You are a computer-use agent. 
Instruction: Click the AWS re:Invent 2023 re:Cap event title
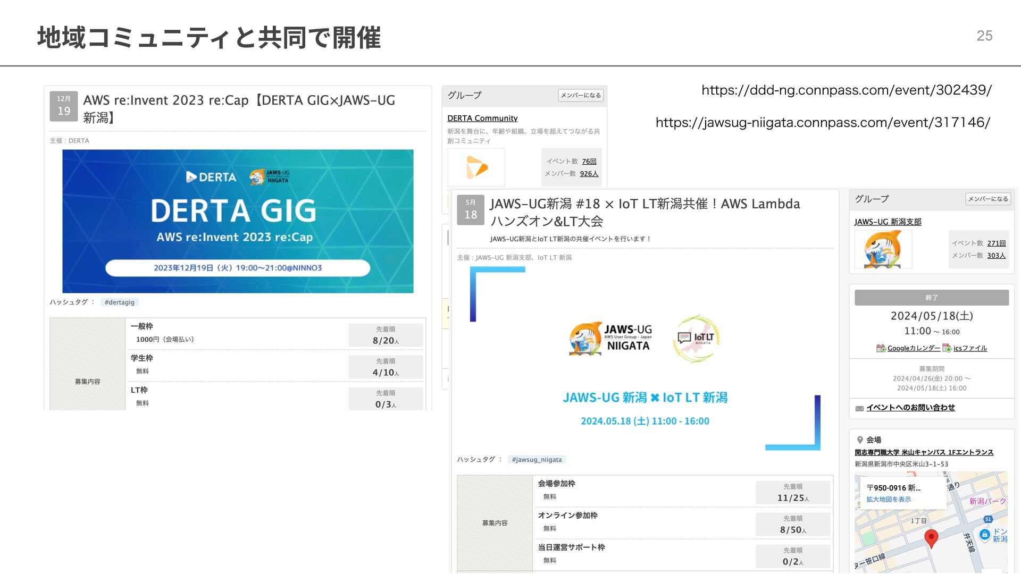pyautogui.click(x=239, y=108)
